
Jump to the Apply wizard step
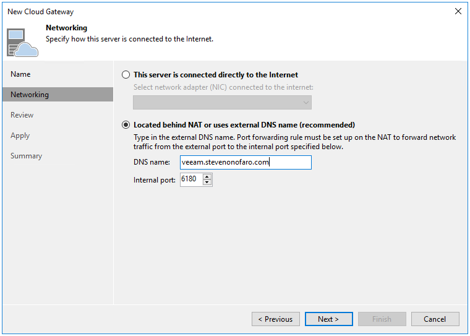point(20,136)
